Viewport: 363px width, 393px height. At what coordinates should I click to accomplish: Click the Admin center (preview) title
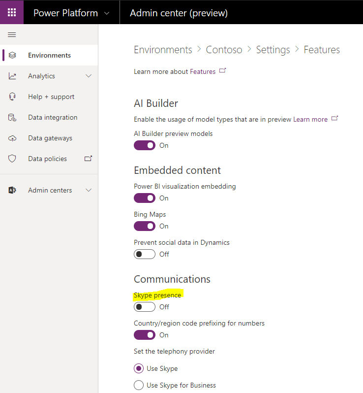(x=179, y=13)
